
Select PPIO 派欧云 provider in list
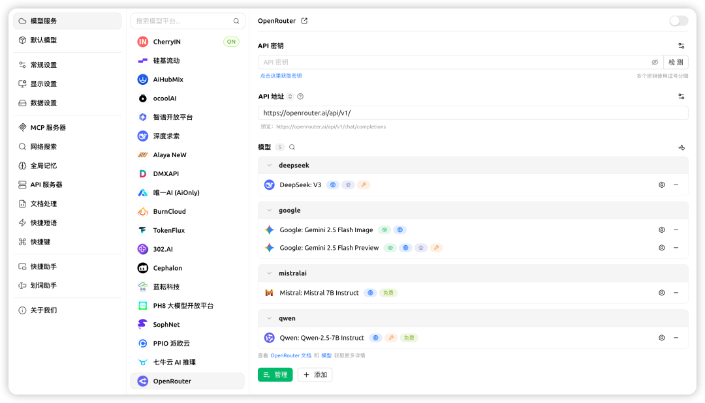click(x=187, y=344)
